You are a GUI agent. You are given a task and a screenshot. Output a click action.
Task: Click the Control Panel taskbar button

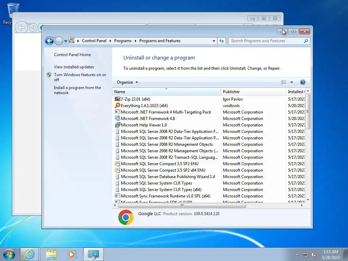tap(93, 254)
